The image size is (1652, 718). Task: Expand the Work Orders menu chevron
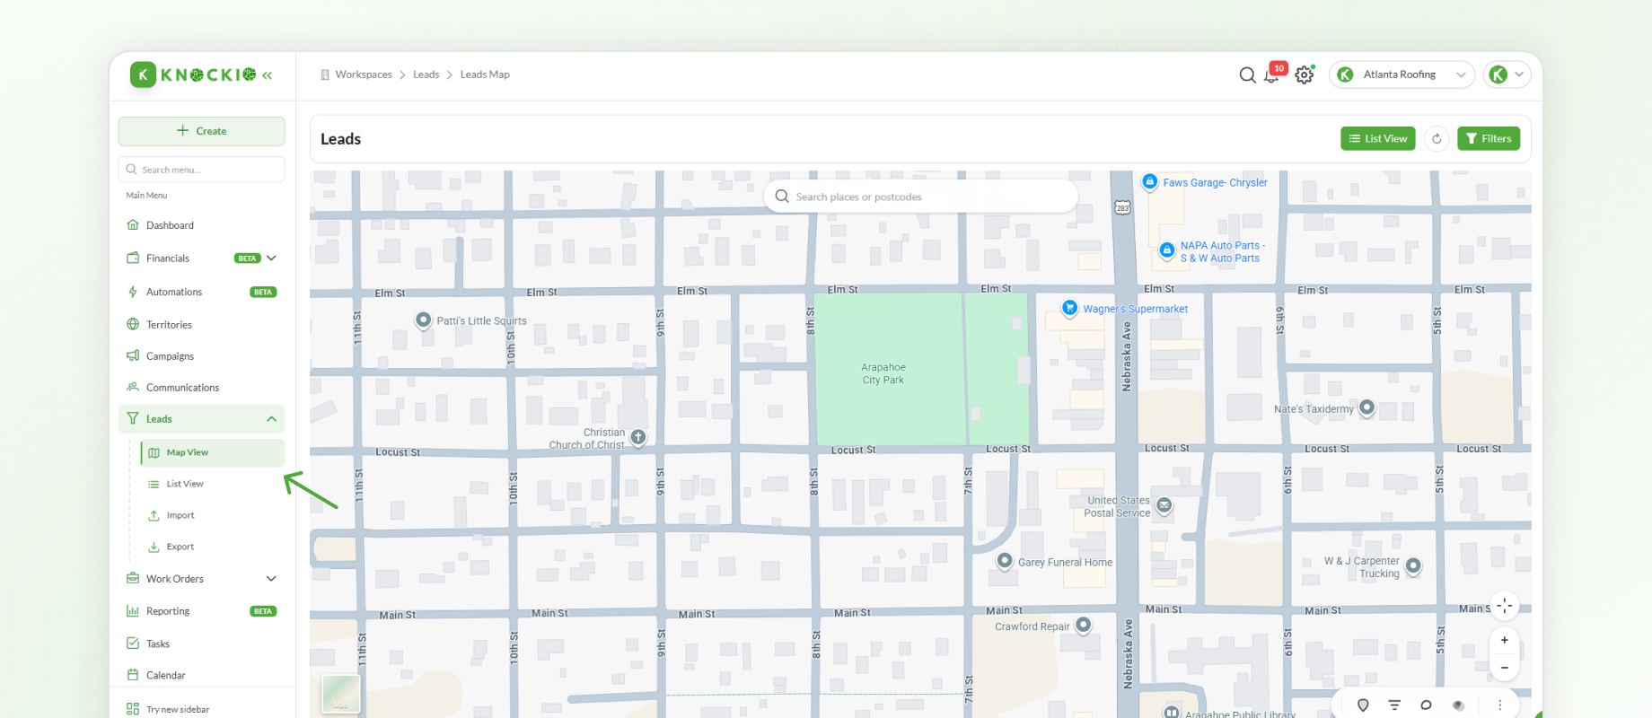coord(271,579)
